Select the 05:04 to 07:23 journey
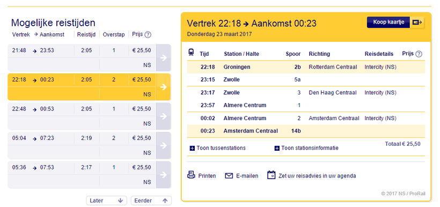Viewport: 440px width, 207px height. [89, 145]
